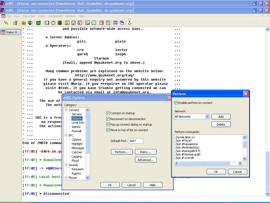The height and width of the screenshot is (203, 270).
Task: Disable Move to top of list on connect
Action: pyautogui.click(x=108, y=130)
